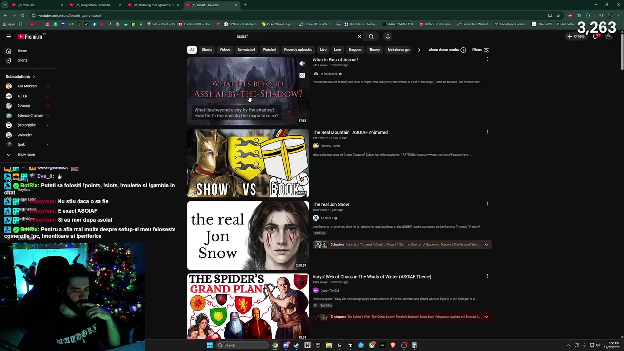Click the browser address bar
The width and height of the screenshot is (624, 351).
click(288, 15)
